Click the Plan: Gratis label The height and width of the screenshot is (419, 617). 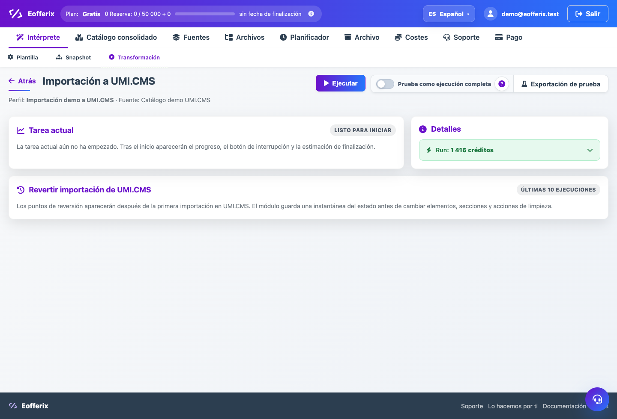83,14
